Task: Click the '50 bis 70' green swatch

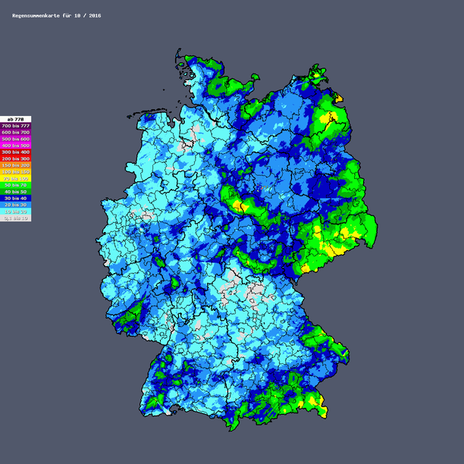Action: 15,185
